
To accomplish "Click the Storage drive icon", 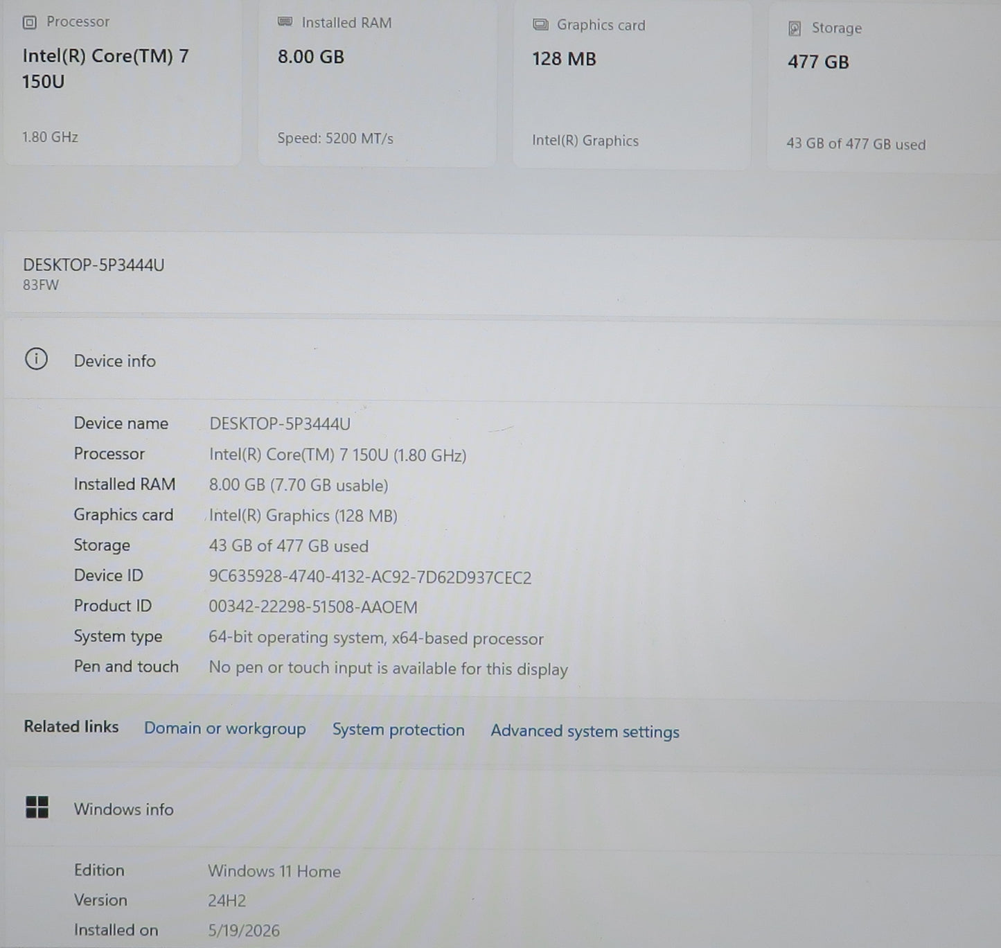I will [x=795, y=28].
